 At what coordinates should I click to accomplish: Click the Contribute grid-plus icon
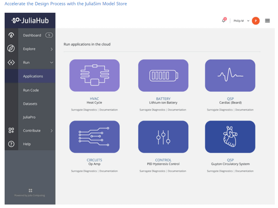pos(11,130)
